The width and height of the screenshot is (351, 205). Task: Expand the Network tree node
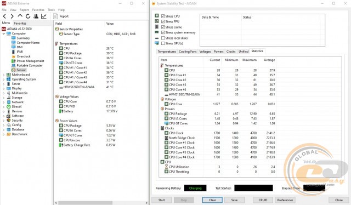[4, 102]
